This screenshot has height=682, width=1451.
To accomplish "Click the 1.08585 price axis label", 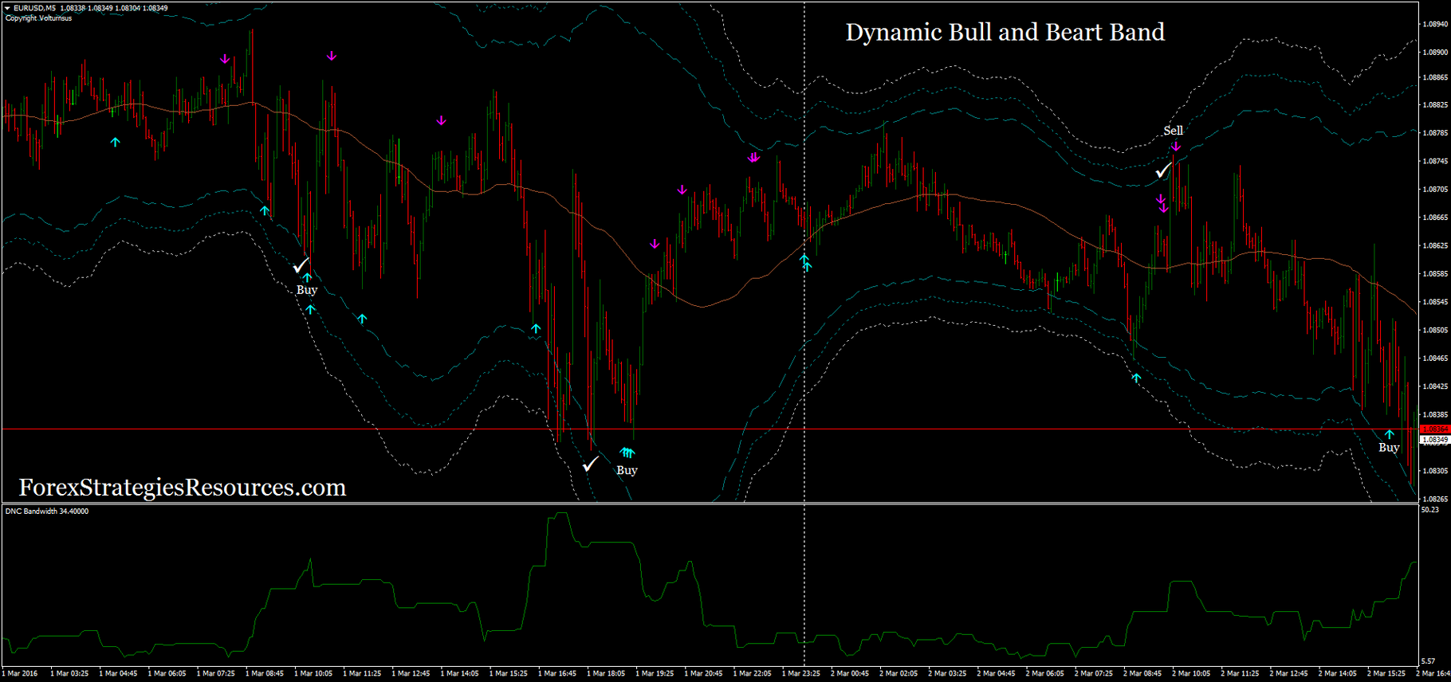I will [x=1435, y=274].
